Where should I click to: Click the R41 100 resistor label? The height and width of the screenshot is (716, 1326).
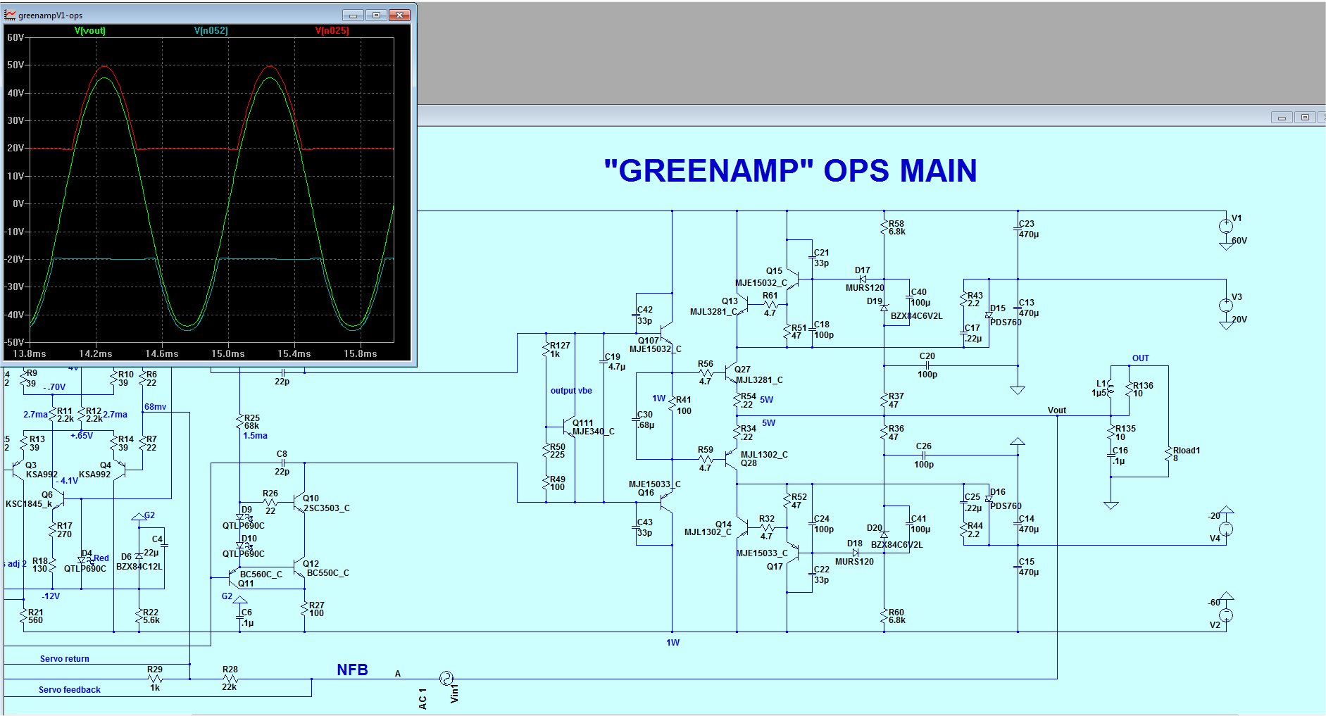684,405
